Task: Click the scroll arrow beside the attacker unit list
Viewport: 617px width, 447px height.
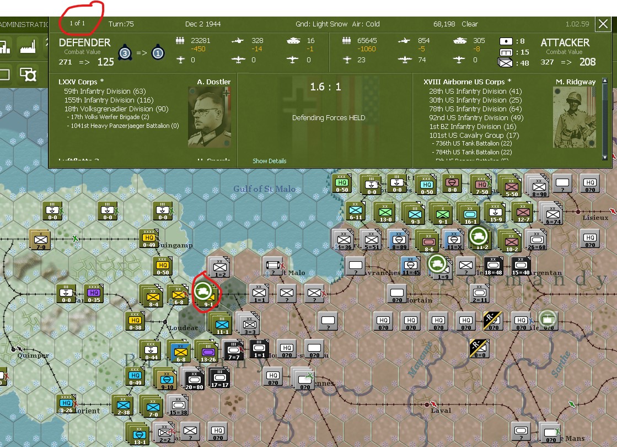Action: [605, 79]
